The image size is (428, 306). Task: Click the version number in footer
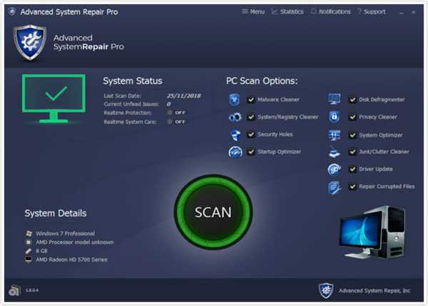click(x=32, y=290)
